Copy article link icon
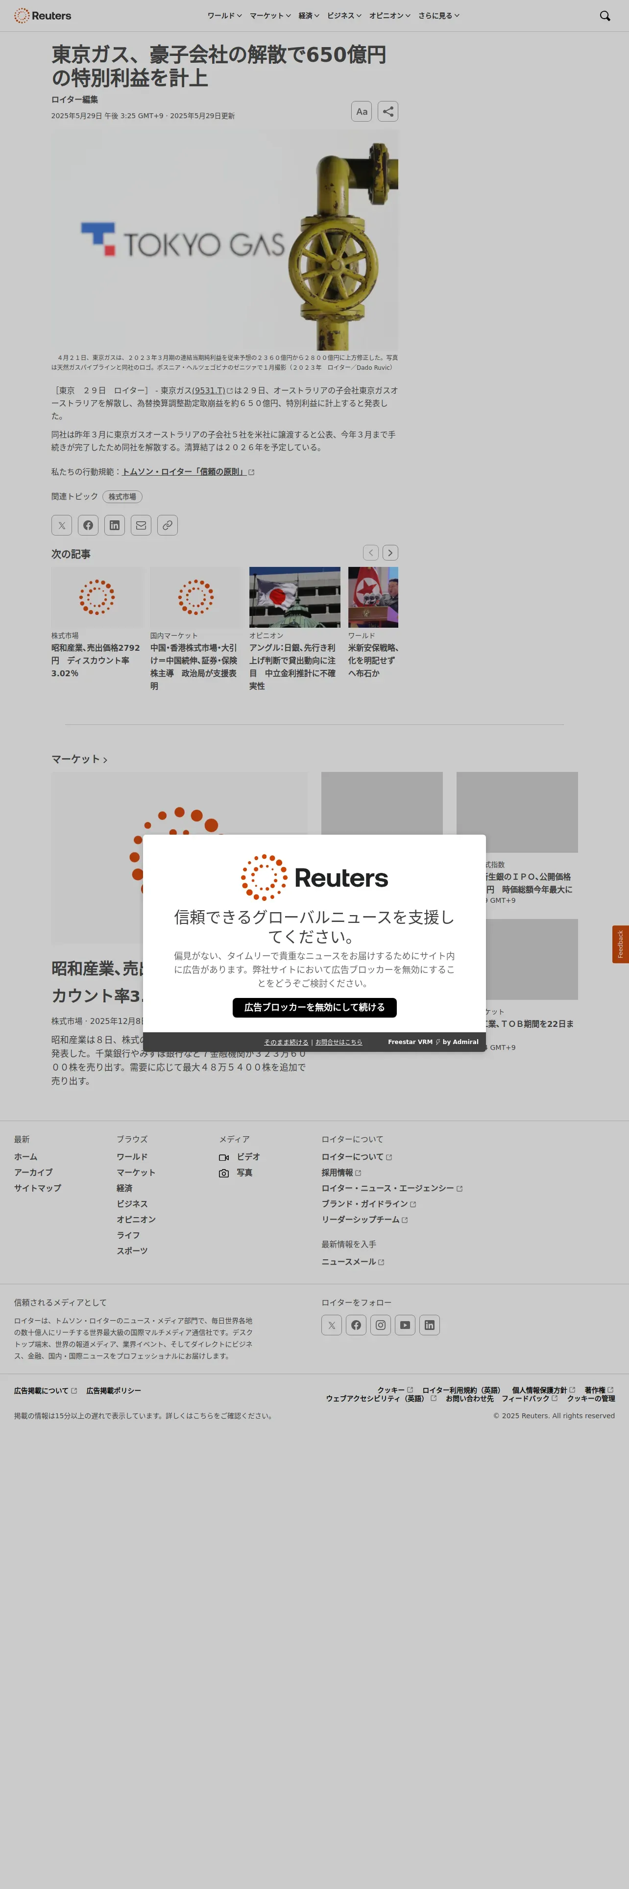Viewport: 629px width, 1889px height. (x=168, y=525)
